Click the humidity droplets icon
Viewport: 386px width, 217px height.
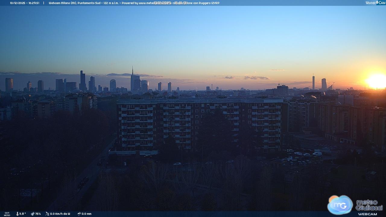coord(32,214)
